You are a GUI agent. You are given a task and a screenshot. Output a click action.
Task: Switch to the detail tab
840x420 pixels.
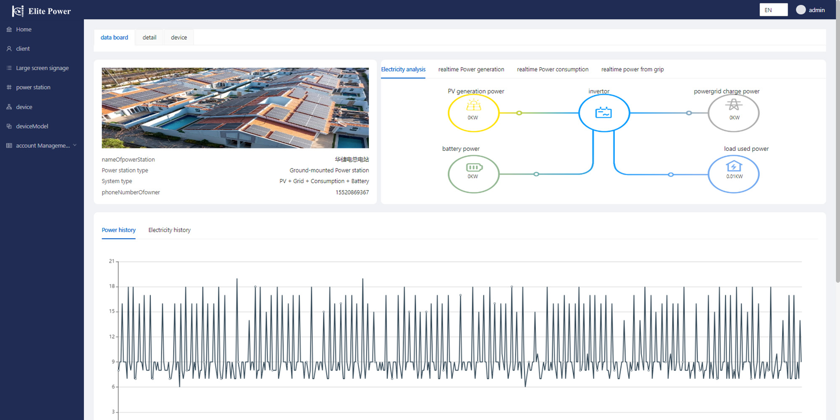pyautogui.click(x=149, y=37)
